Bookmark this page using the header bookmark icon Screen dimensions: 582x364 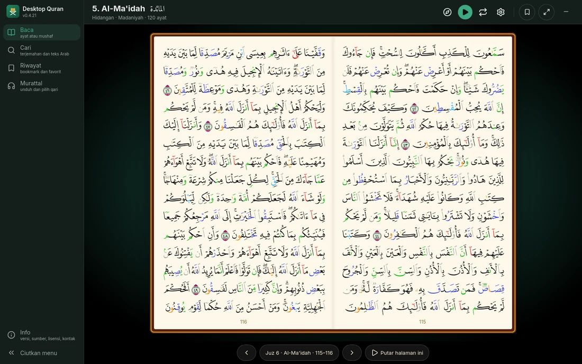point(527,12)
